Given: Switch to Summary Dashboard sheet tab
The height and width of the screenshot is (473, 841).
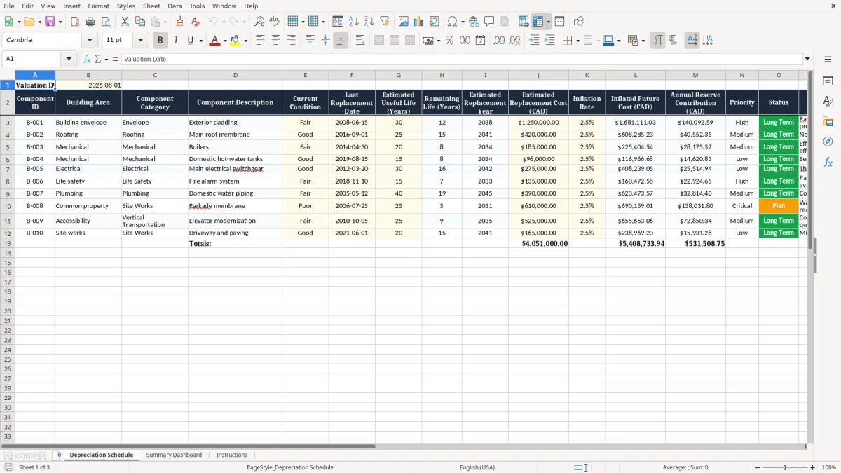Looking at the screenshot, I should [174, 455].
